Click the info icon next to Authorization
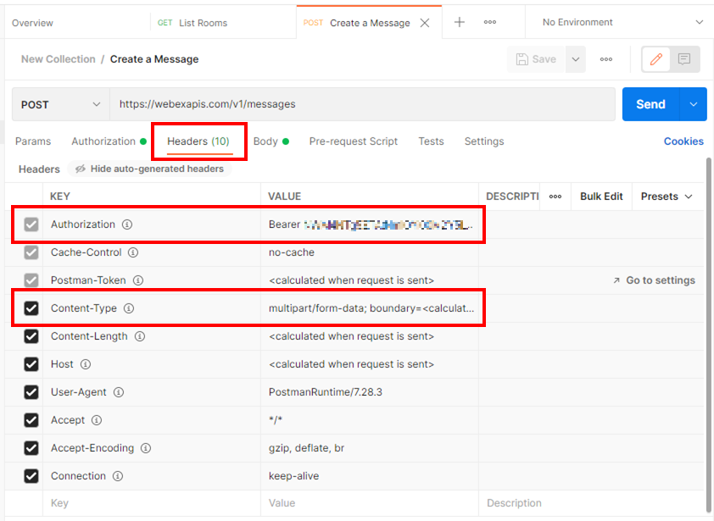The height and width of the screenshot is (521, 714). [127, 224]
